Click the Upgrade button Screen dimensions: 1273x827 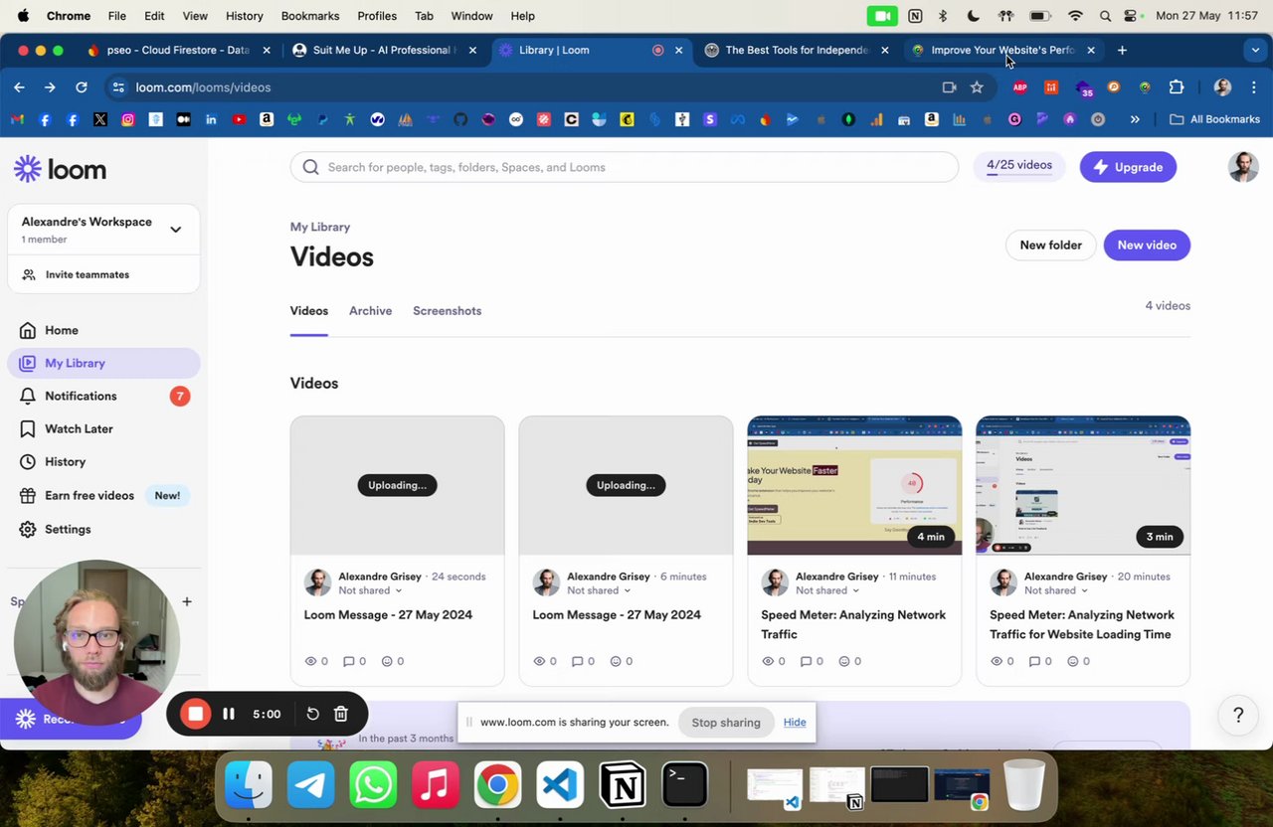[1128, 167]
